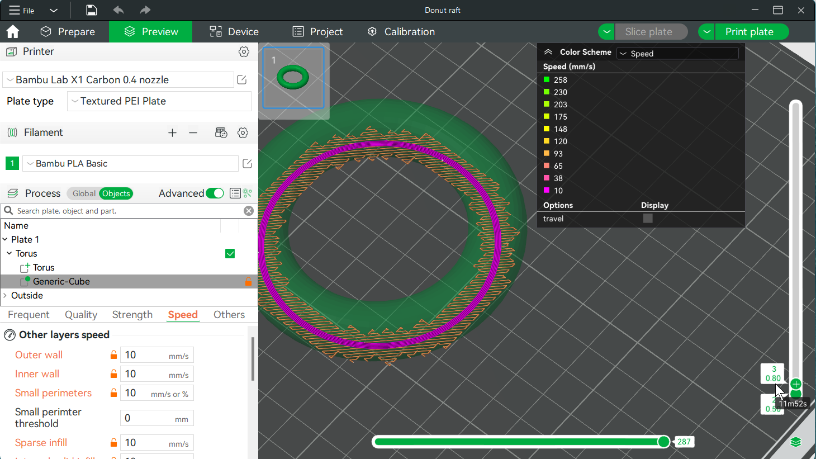Click the layers icon in viewport corner

796,442
